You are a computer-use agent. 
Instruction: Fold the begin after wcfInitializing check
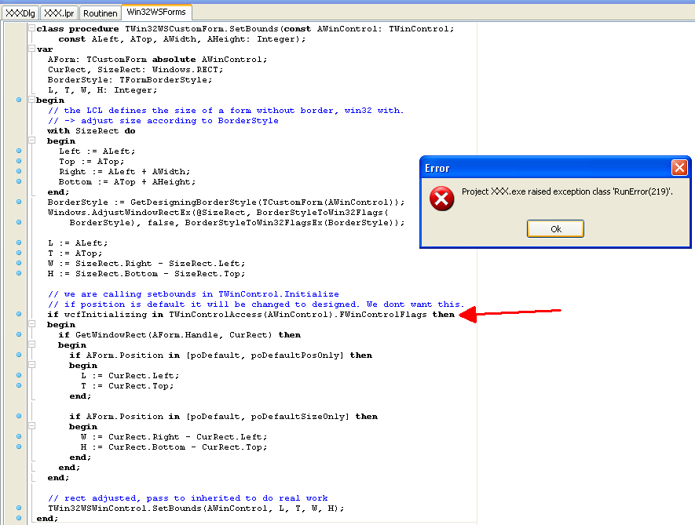[31, 325]
